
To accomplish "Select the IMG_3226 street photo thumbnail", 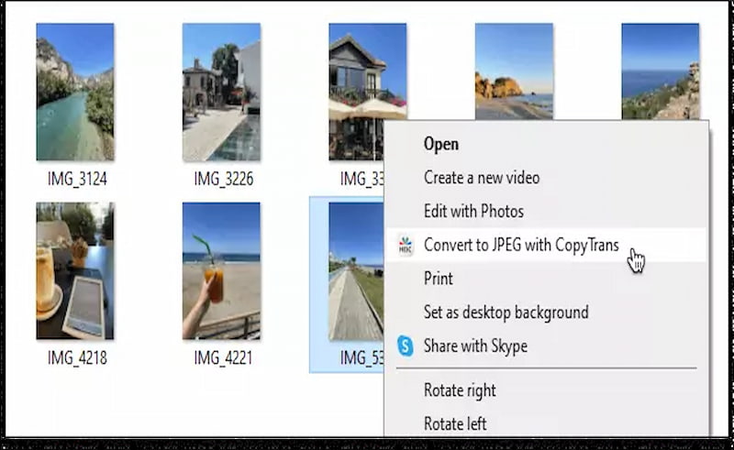I will tap(221, 92).
